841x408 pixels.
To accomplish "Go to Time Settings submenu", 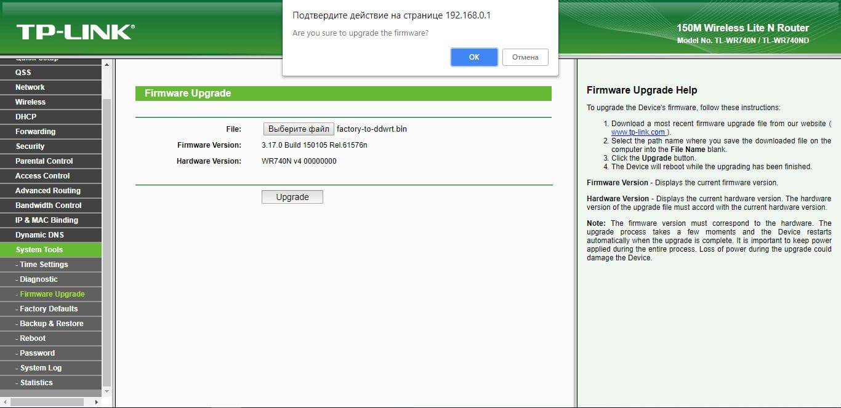I will pyautogui.click(x=50, y=265).
